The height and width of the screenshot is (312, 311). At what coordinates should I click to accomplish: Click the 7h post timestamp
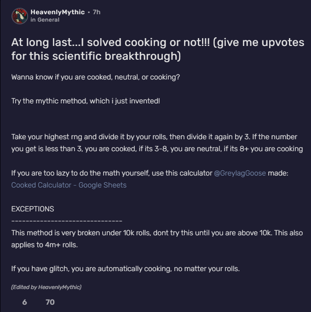(96, 12)
